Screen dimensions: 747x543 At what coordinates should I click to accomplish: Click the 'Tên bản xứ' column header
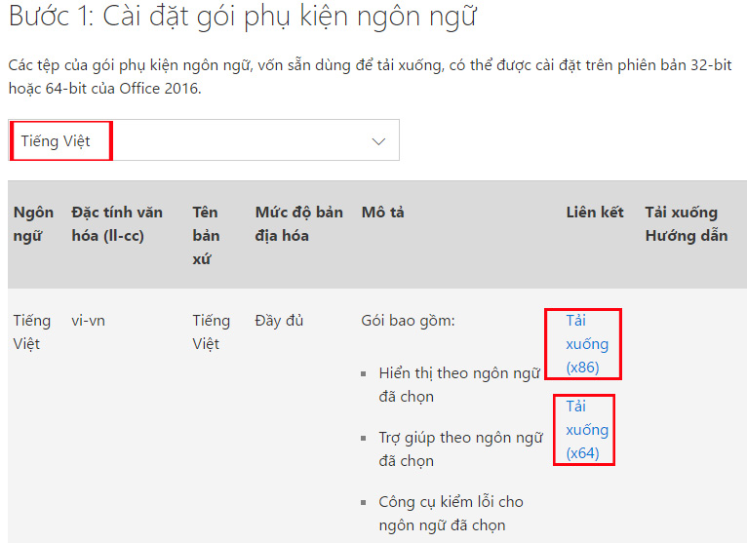pos(207,235)
